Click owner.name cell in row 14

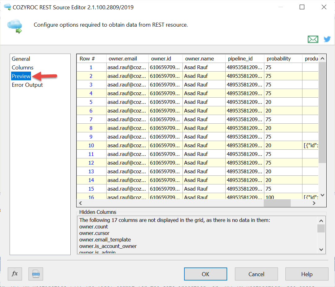(204, 180)
